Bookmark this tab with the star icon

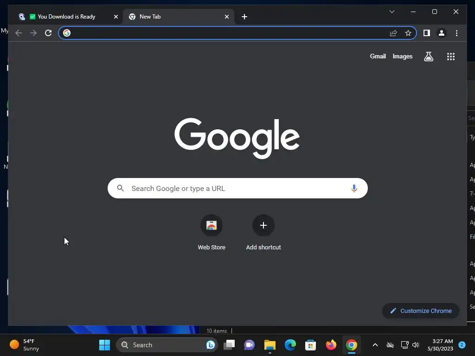(408, 33)
